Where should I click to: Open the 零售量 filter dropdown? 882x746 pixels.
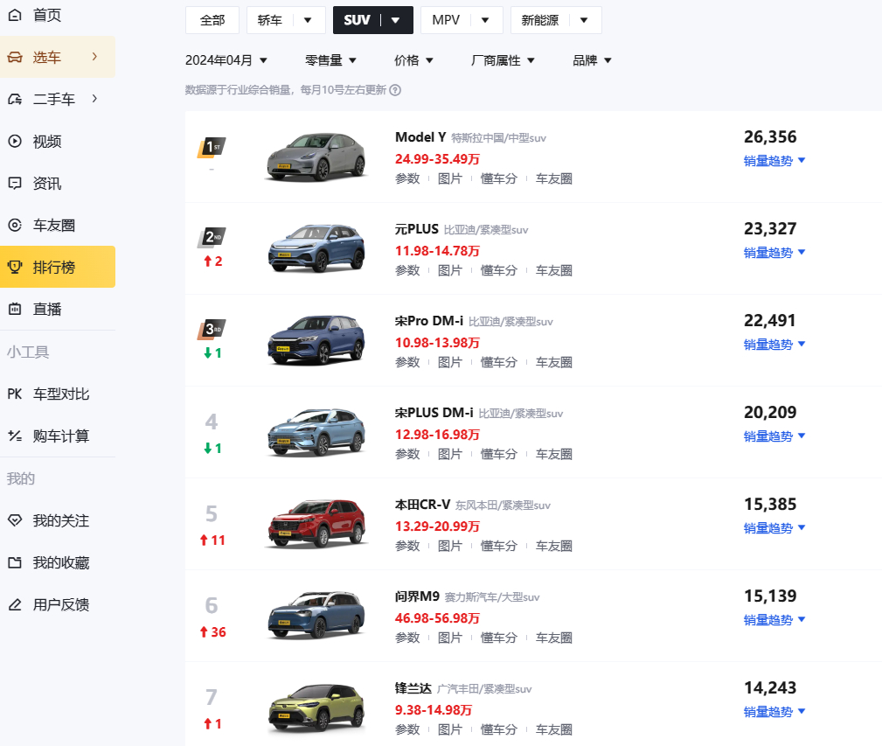(x=330, y=60)
